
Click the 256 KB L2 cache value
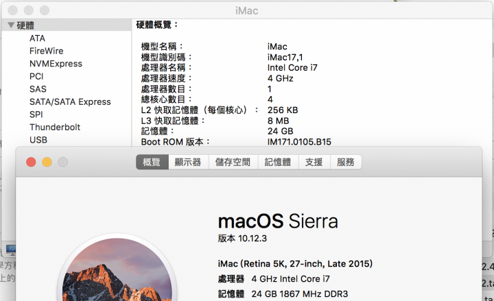pos(283,110)
